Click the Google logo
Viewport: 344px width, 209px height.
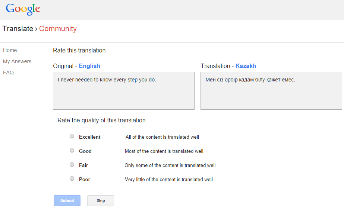point(23,9)
